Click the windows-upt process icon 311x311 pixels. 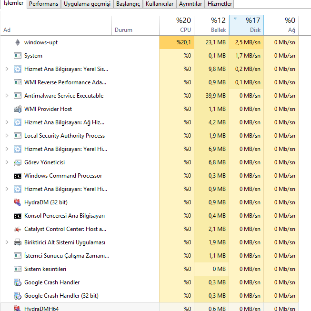(x=18, y=42)
